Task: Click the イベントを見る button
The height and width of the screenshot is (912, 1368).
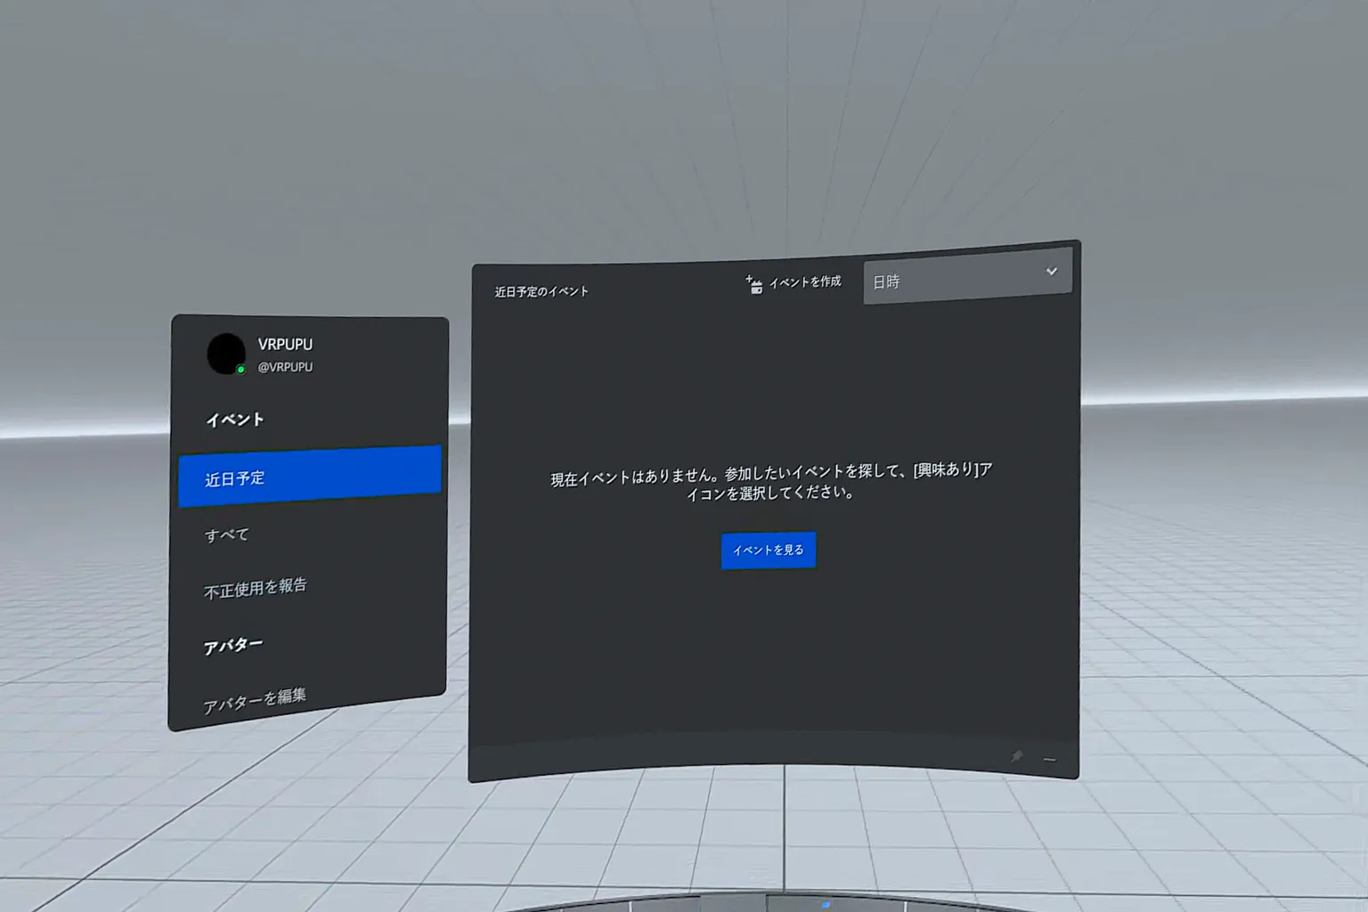Action: (769, 550)
